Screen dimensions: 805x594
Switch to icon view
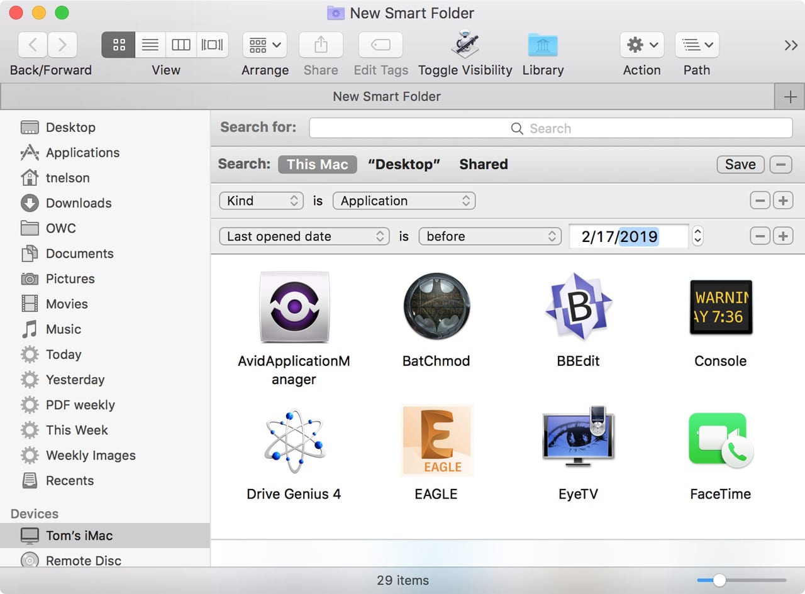[x=118, y=45]
